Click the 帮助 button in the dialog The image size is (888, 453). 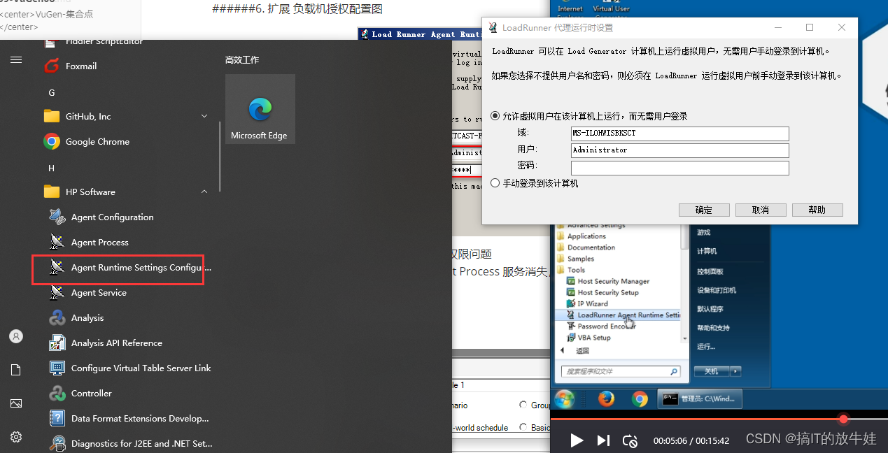(x=817, y=210)
